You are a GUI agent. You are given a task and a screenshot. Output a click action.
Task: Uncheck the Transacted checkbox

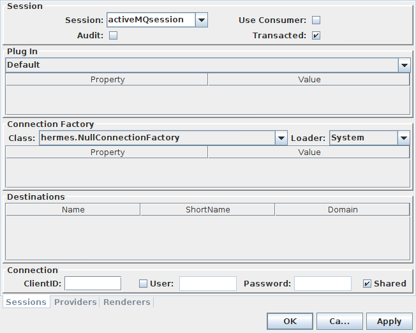click(316, 36)
